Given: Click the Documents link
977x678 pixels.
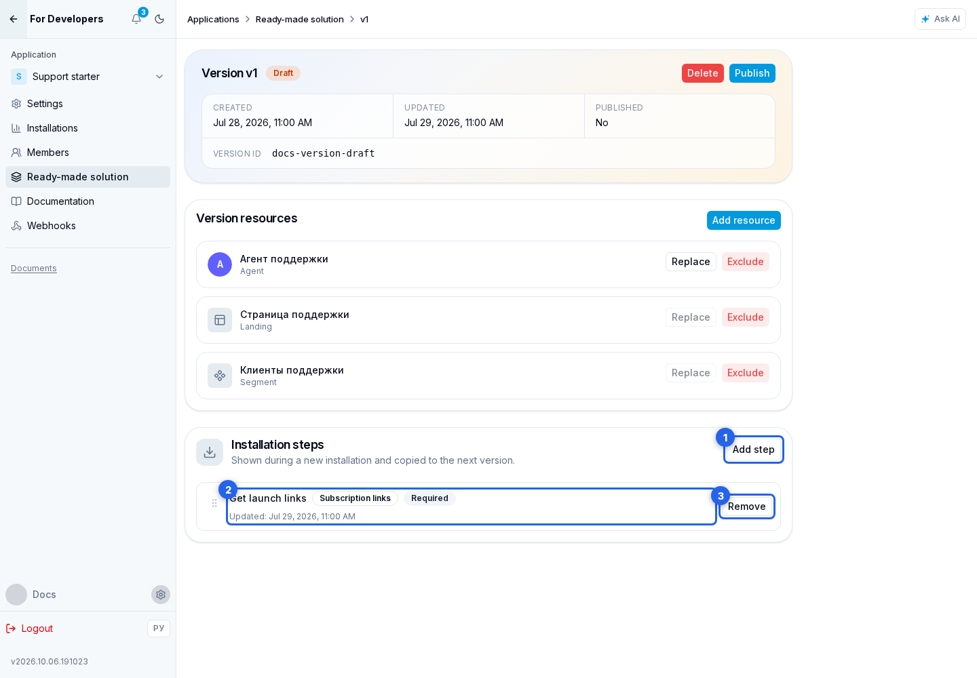Looking at the screenshot, I should pyautogui.click(x=34, y=268).
